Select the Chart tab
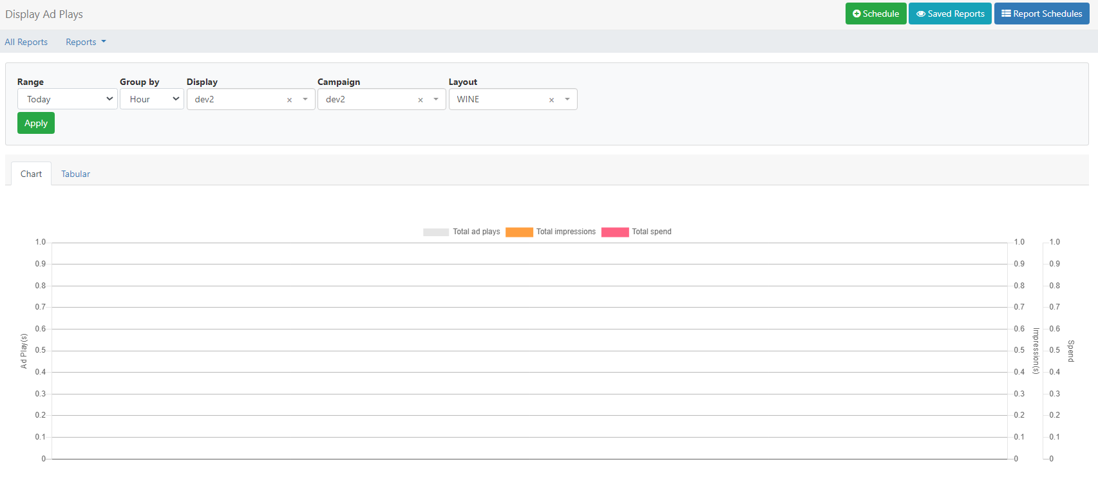The width and height of the screenshot is (1098, 482). pos(31,174)
